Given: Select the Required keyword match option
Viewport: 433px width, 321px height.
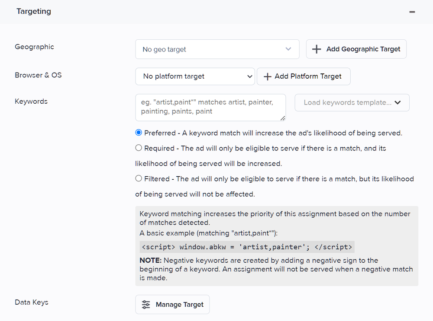Looking at the screenshot, I should (139, 148).
